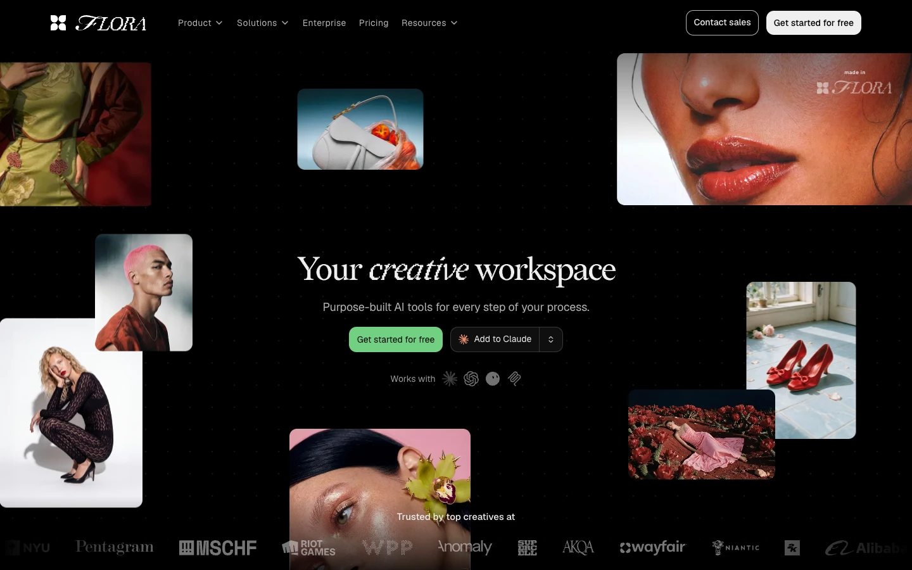Open the red lips close-up image
This screenshot has height=570, width=912.
click(764, 129)
